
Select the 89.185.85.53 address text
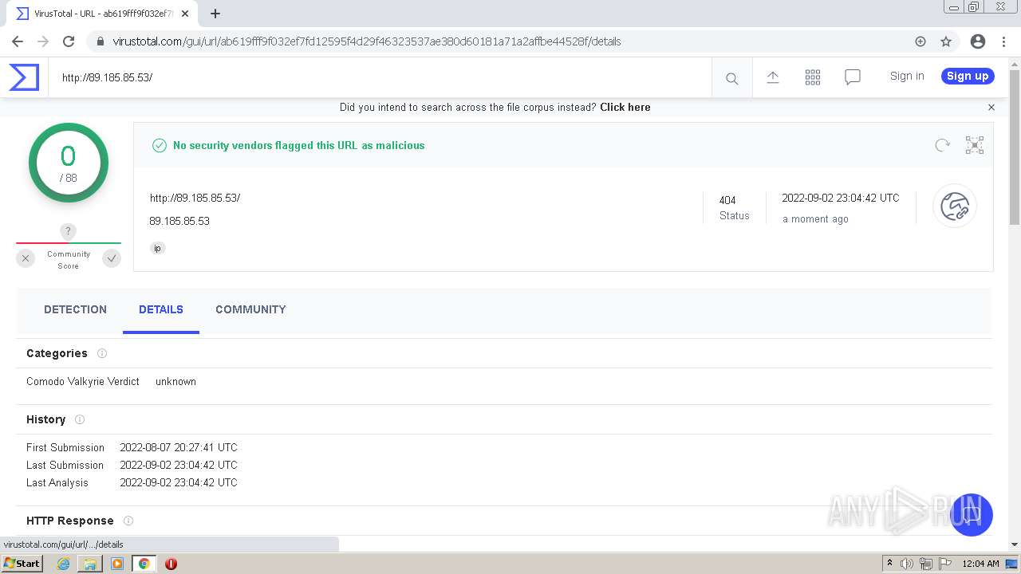click(179, 221)
